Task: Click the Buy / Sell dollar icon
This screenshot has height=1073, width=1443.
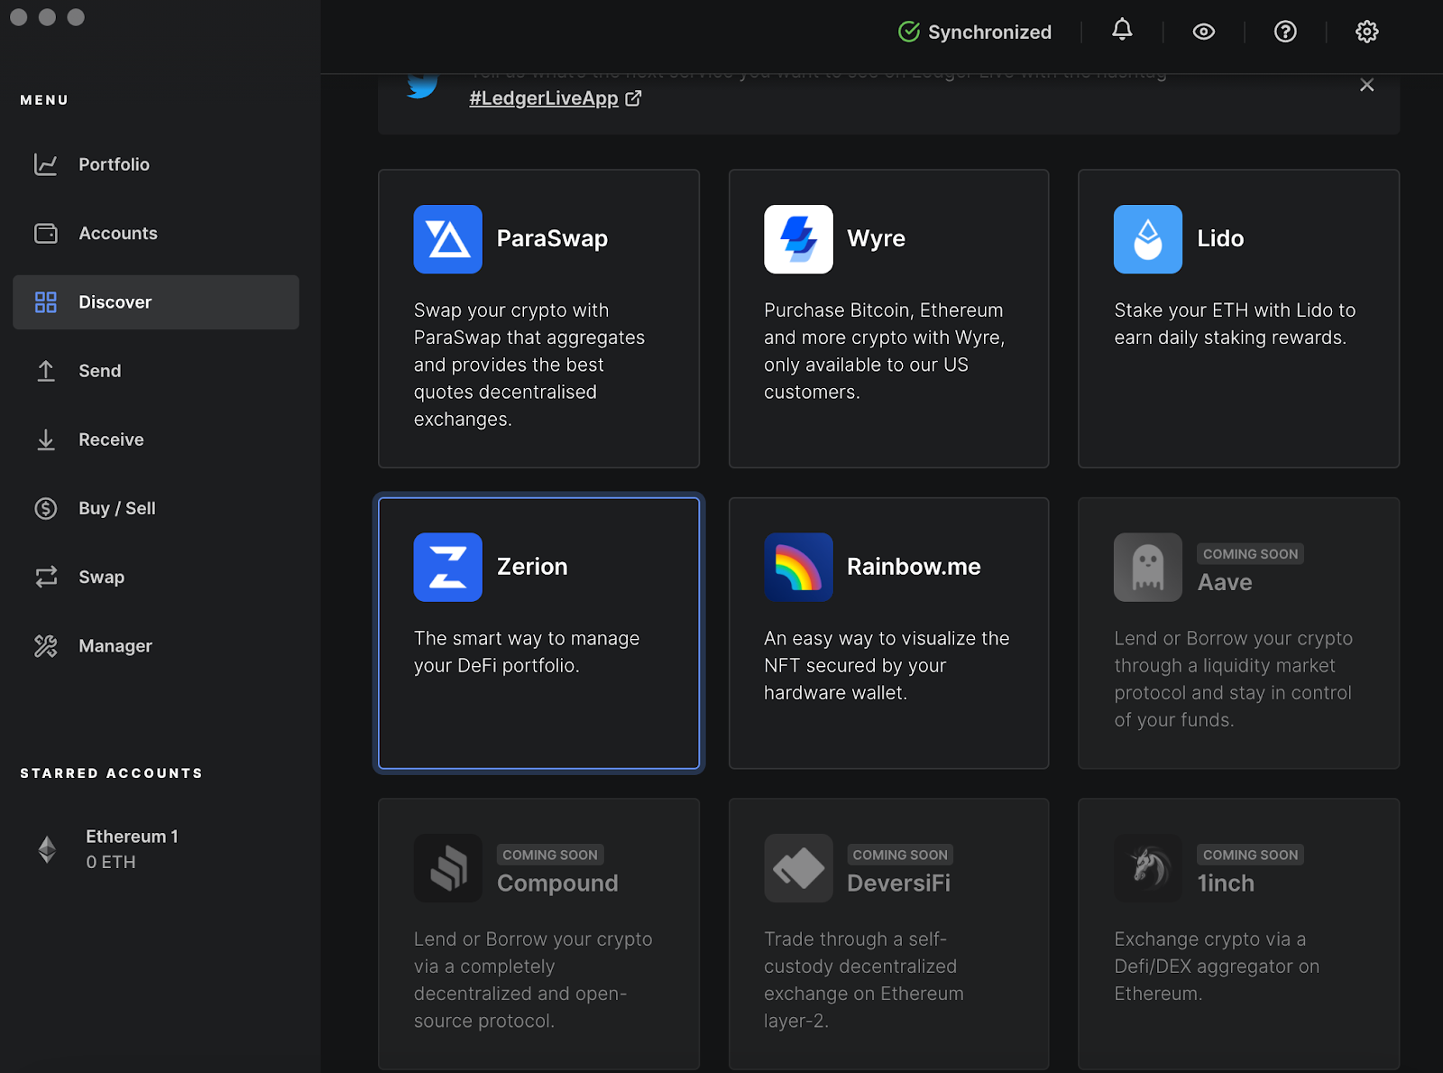Action: tap(46, 508)
